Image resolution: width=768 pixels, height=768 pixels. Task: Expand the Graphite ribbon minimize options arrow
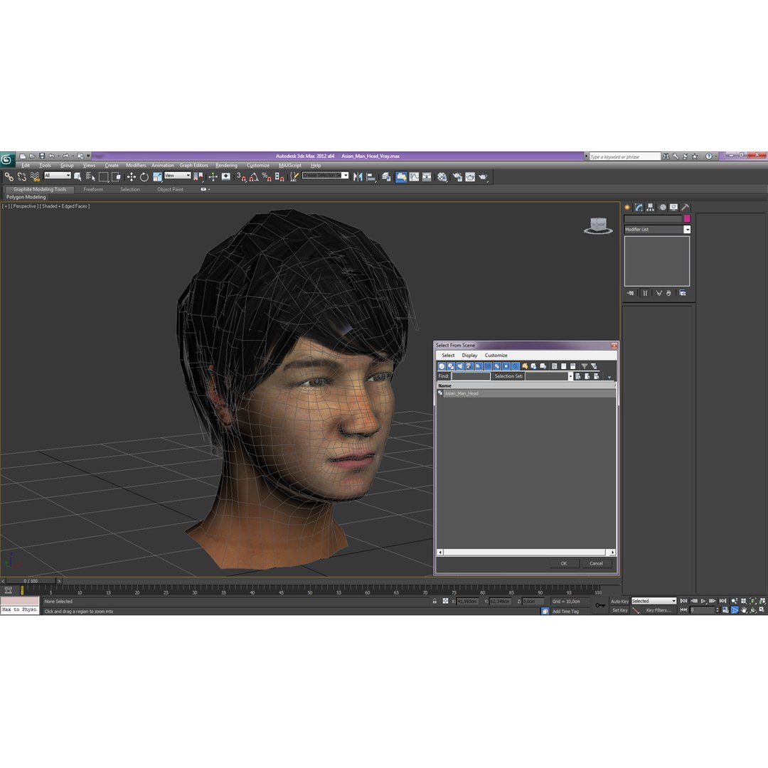tap(209, 190)
